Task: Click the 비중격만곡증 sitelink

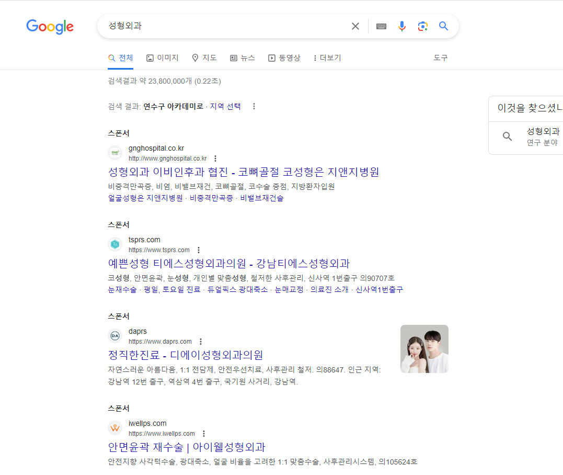Action: [211, 198]
